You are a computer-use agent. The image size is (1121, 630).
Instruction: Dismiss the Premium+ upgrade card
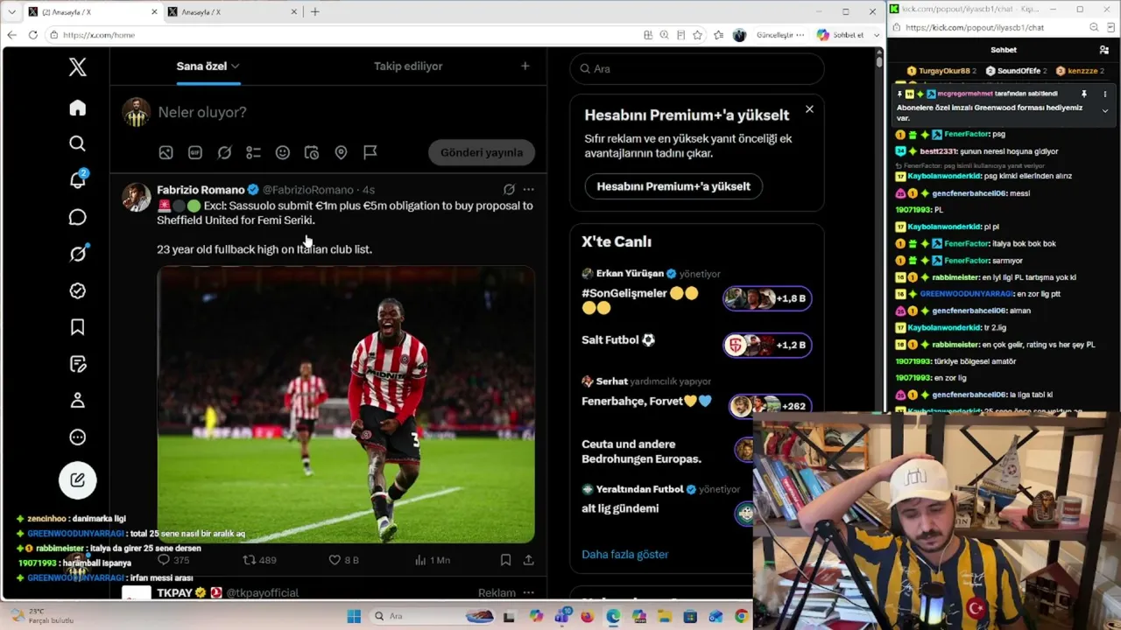[809, 109]
